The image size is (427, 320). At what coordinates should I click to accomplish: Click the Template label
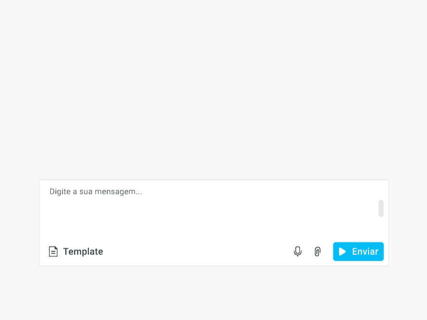pyautogui.click(x=83, y=251)
